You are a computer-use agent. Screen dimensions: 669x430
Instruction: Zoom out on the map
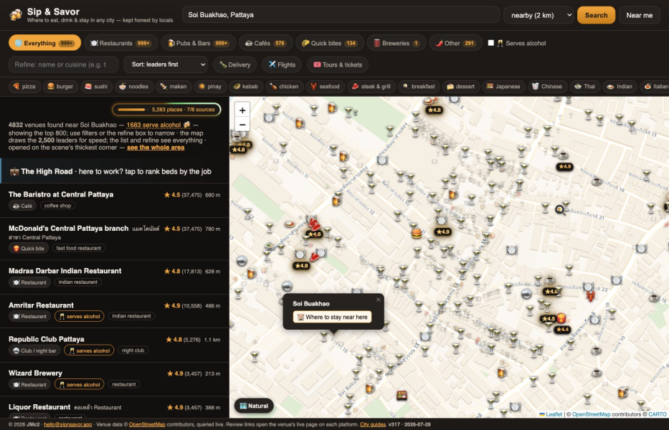242,125
